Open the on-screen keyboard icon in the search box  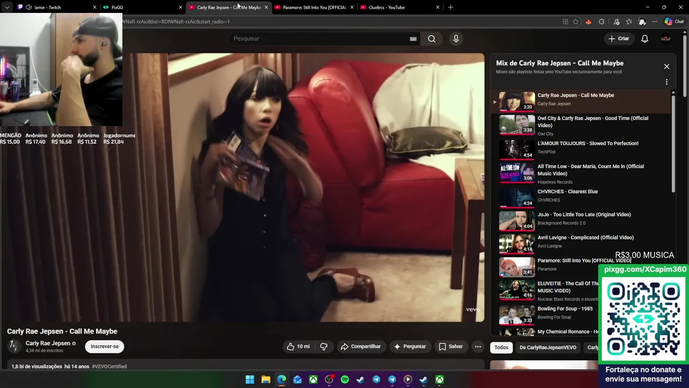point(413,39)
